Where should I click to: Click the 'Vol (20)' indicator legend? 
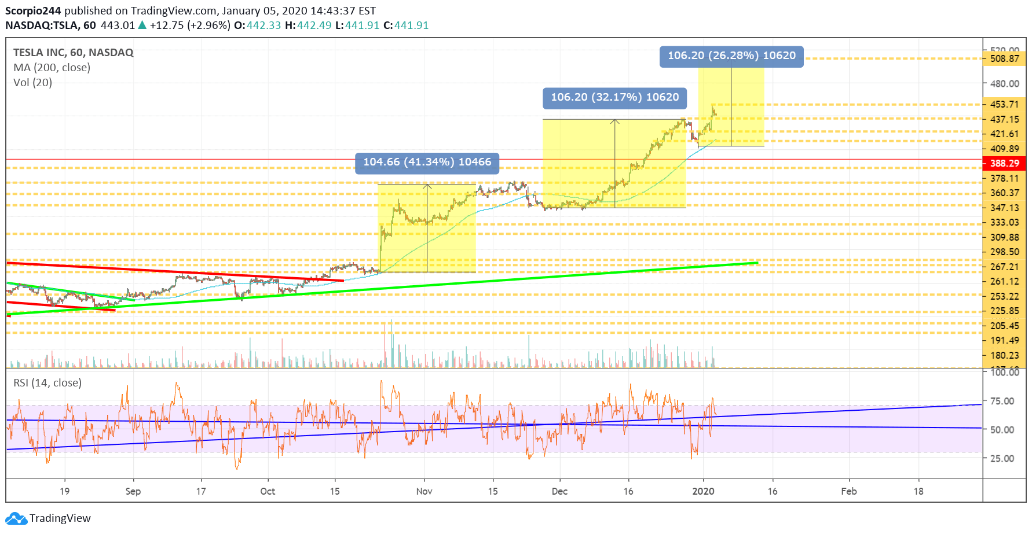[x=33, y=83]
